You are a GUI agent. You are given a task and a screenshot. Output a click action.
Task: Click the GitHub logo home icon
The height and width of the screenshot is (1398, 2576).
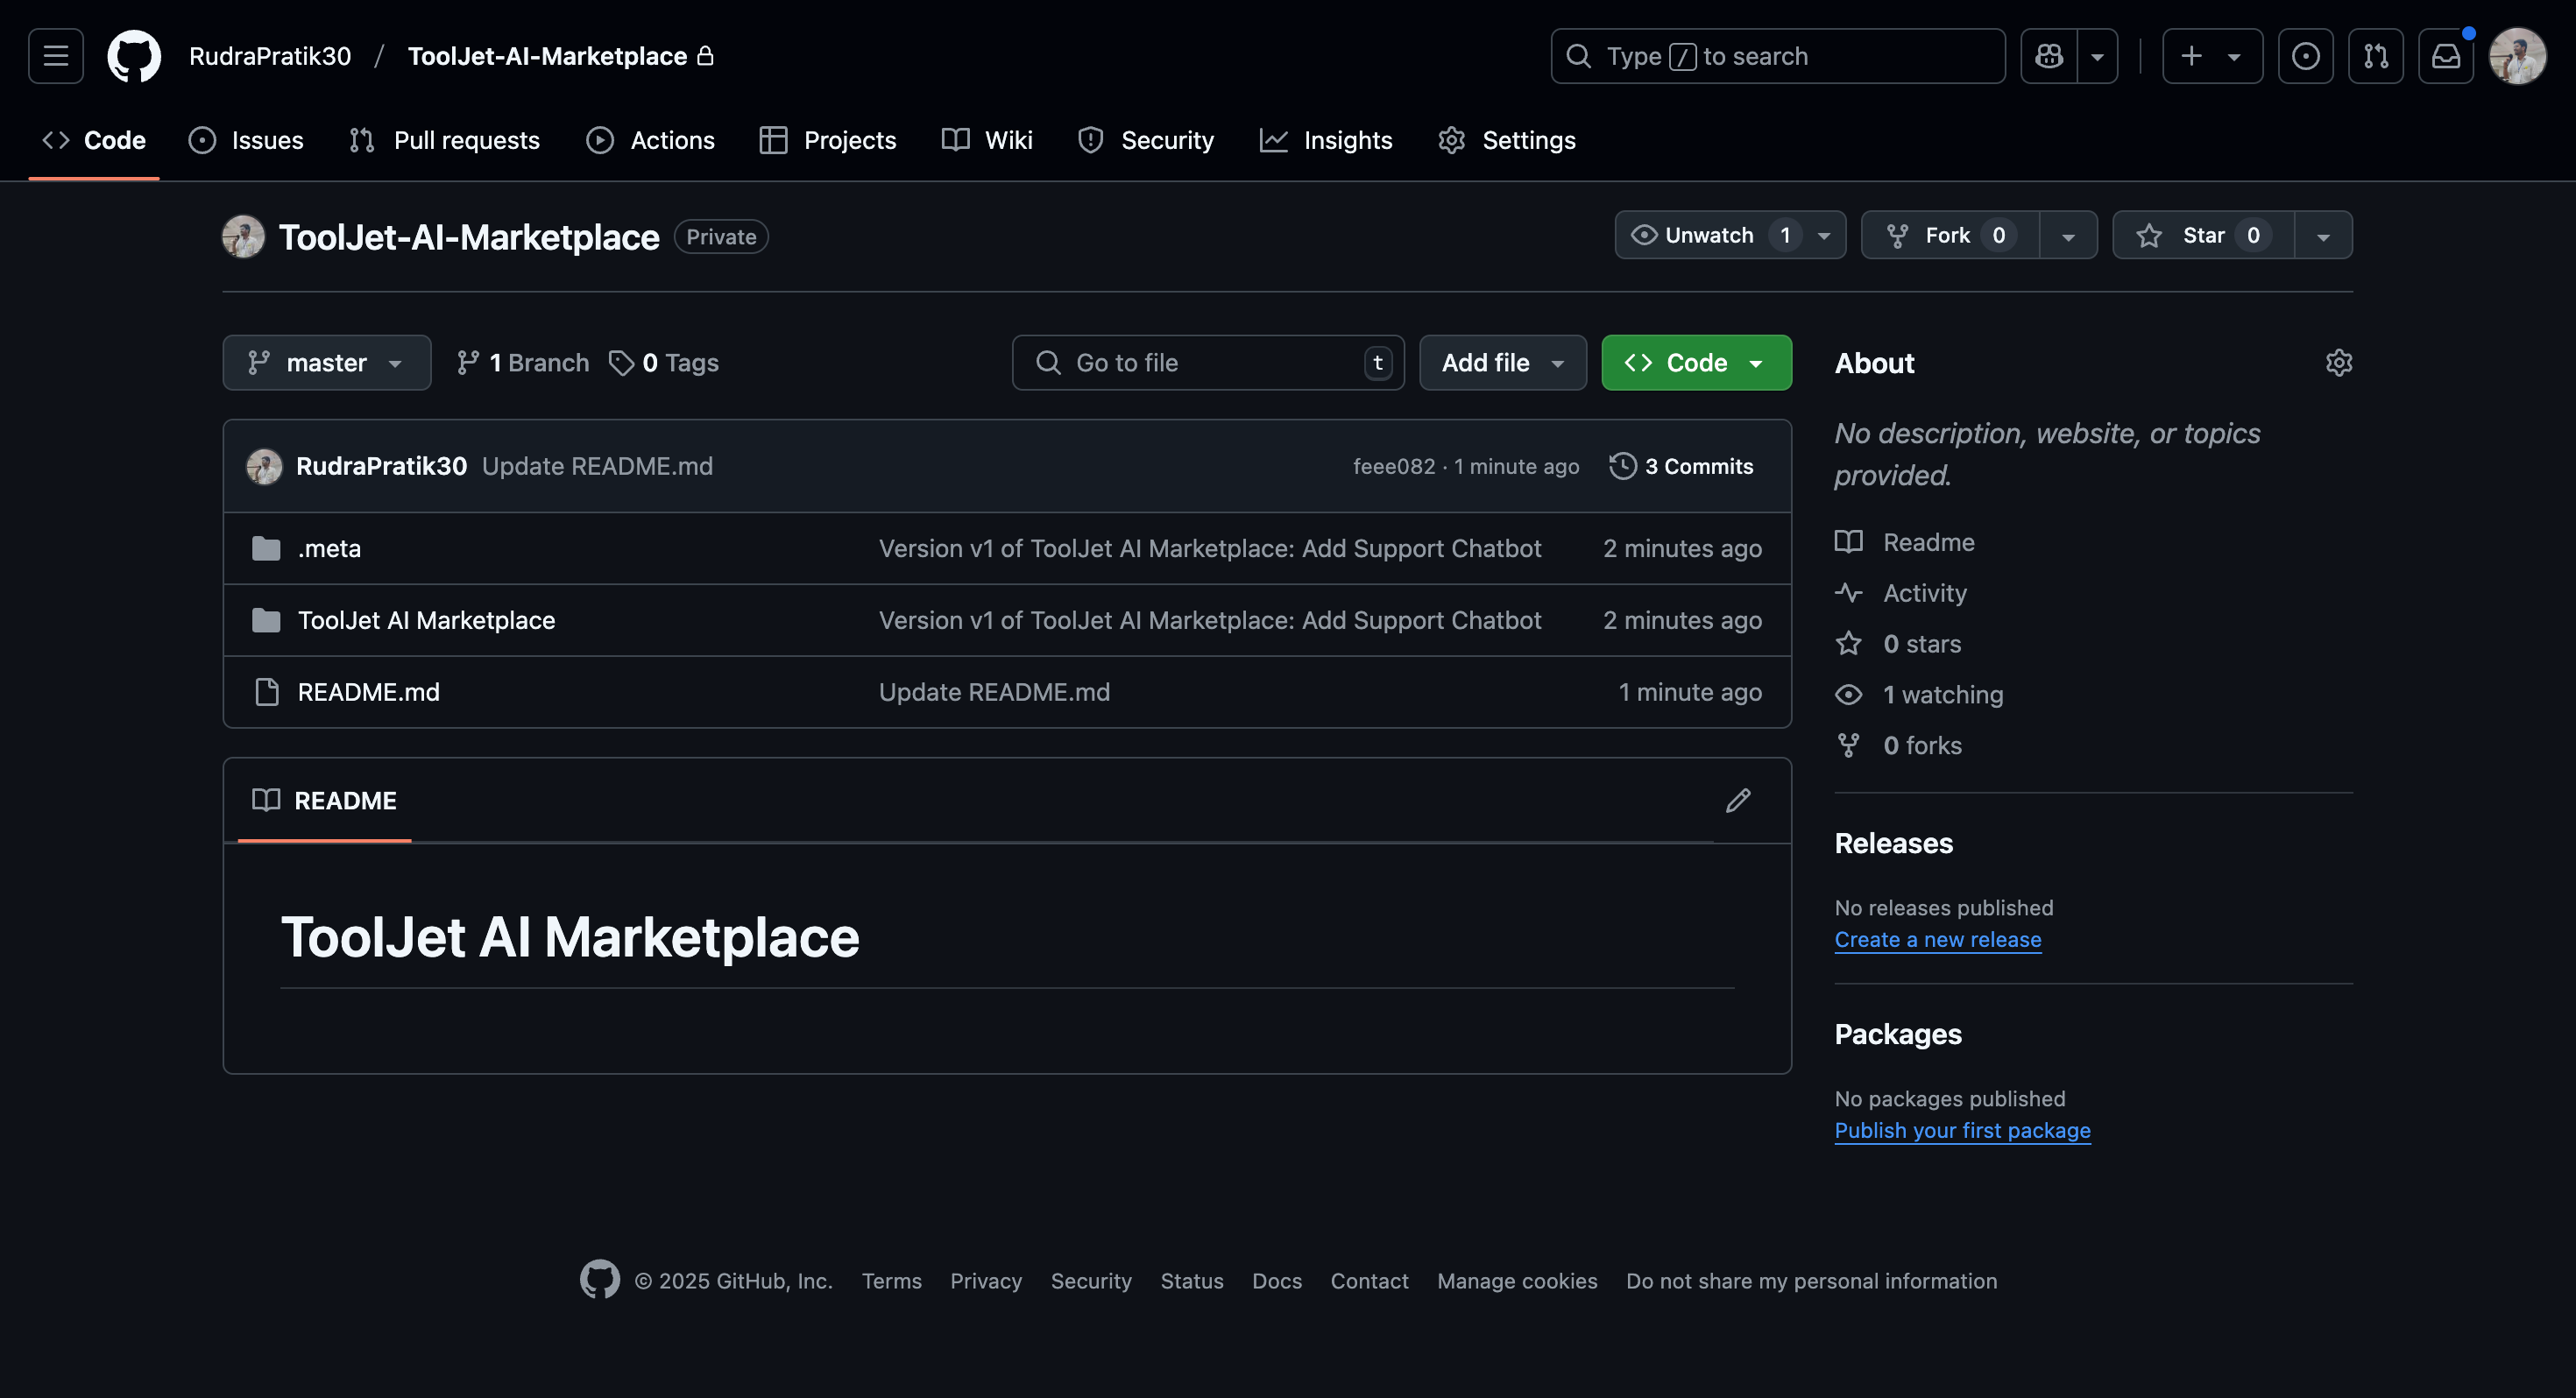point(134,56)
